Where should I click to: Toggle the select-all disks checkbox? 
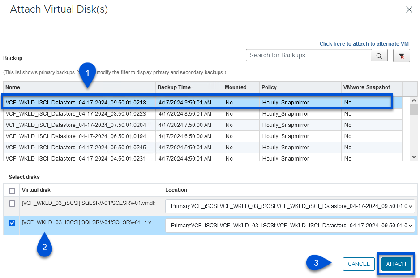pos(12,190)
